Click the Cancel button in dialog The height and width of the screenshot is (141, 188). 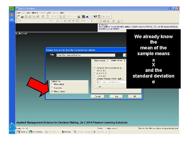[97, 96]
